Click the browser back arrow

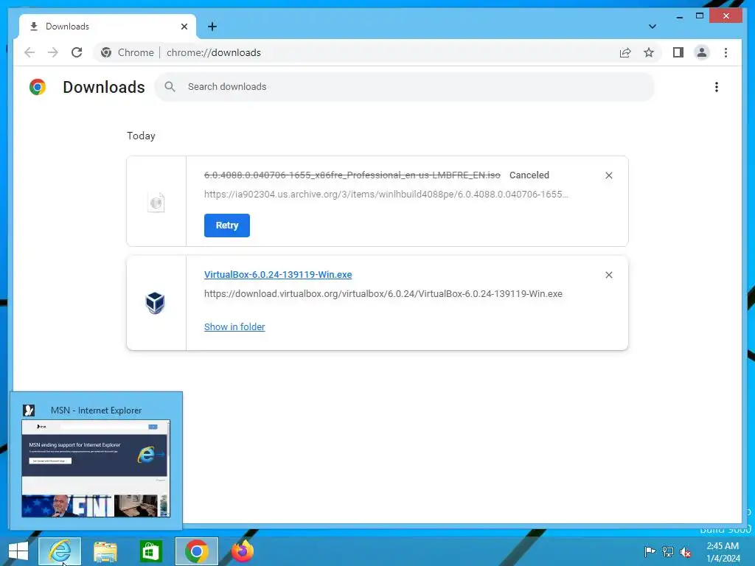coord(29,52)
